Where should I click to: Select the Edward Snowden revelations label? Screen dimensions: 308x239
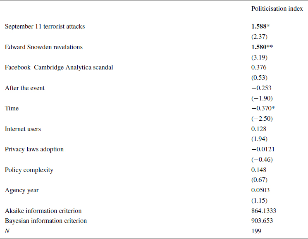[x=44, y=47]
